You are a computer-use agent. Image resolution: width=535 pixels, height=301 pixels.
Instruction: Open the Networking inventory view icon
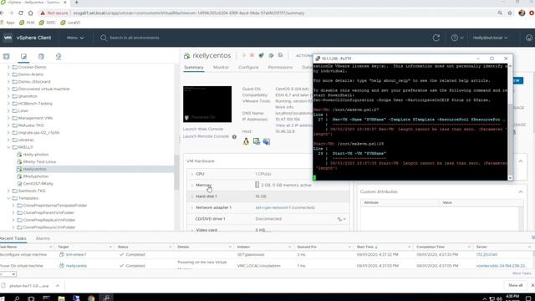click(59, 56)
